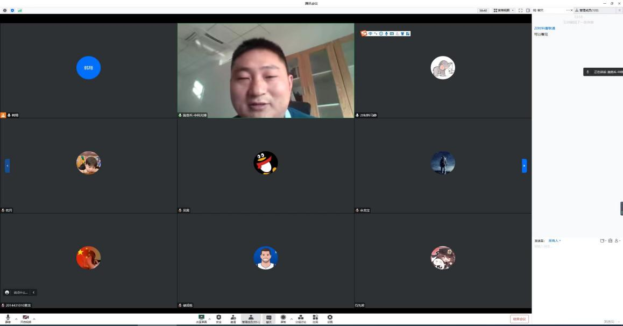
Task: Click the Invite participants icon
Action: pyautogui.click(x=233, y=318)
